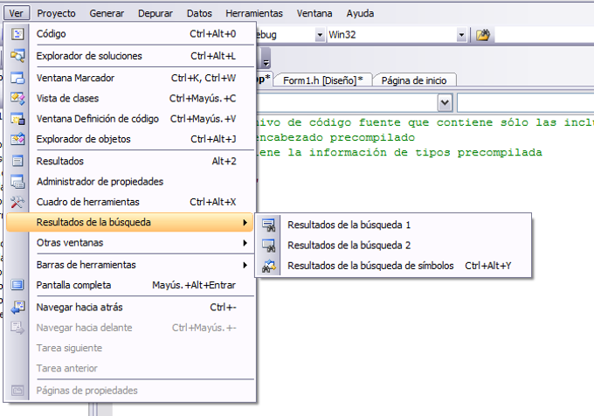594x416 pixels.
Task: Open Resultados de la búsqueda 1
Action: click(393, 225)
